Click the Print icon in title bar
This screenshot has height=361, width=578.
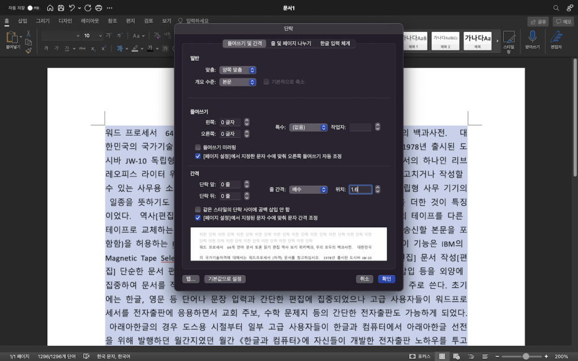[99, 8]
